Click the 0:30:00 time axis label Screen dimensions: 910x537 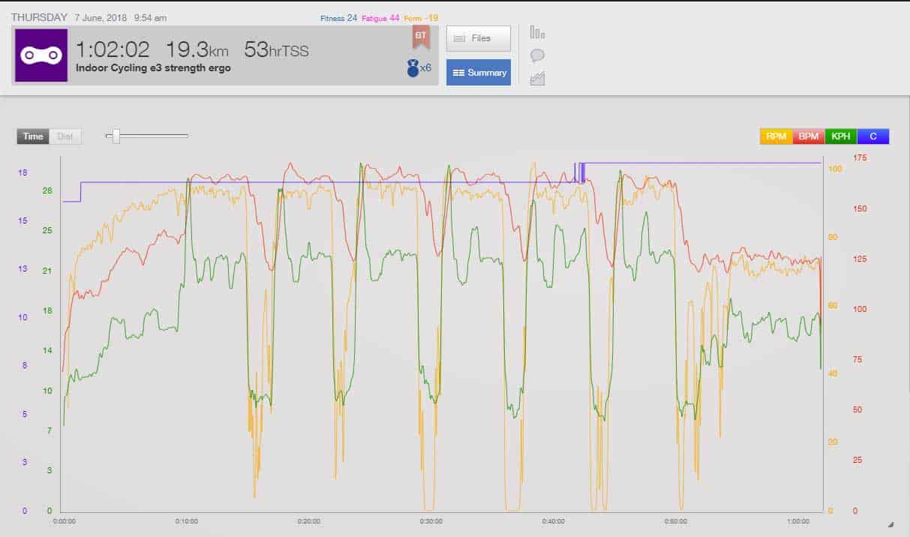[431, 521]
